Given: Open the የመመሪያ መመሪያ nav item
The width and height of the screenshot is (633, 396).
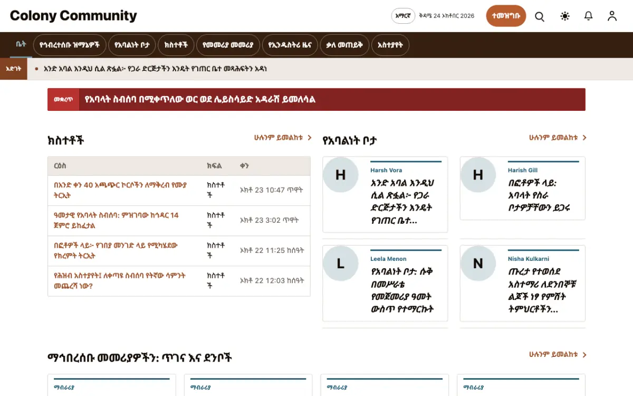Looking at the screenshot, I should point(228,45).
